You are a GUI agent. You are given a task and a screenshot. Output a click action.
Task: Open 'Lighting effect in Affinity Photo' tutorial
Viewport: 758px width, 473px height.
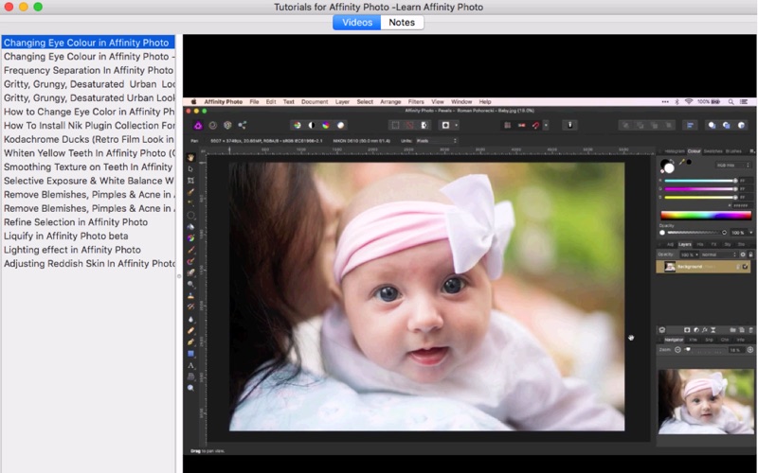tap(88, 250)
